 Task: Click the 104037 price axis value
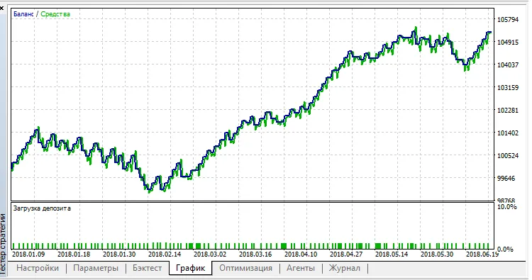[508, 65]
